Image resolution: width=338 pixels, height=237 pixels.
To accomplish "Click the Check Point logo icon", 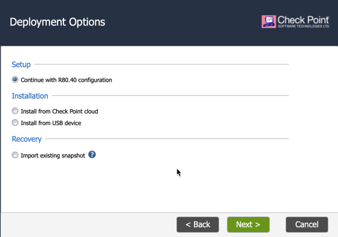I will point(269,21).
